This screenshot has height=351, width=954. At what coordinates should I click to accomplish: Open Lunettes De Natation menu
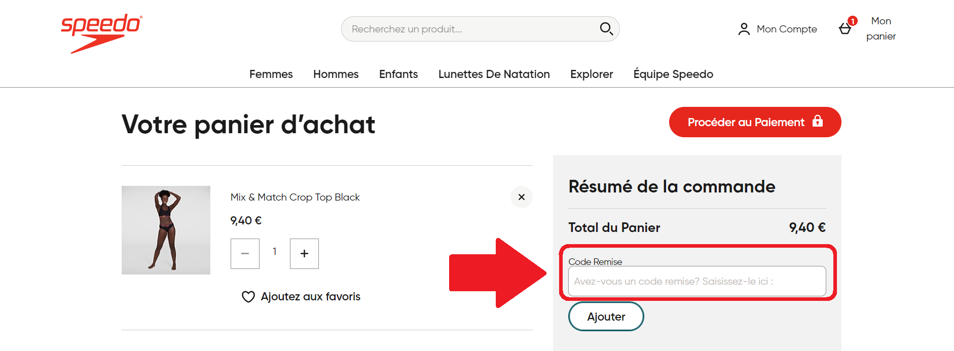coord(494,74)
